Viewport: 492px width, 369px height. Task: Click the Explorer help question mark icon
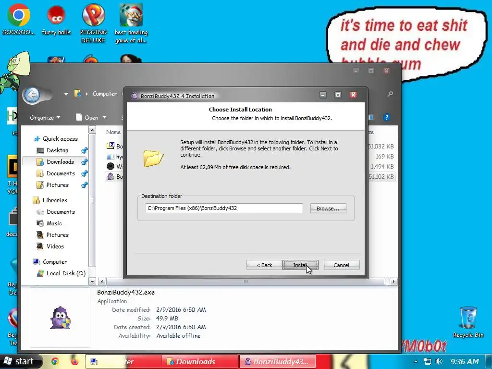387,117
